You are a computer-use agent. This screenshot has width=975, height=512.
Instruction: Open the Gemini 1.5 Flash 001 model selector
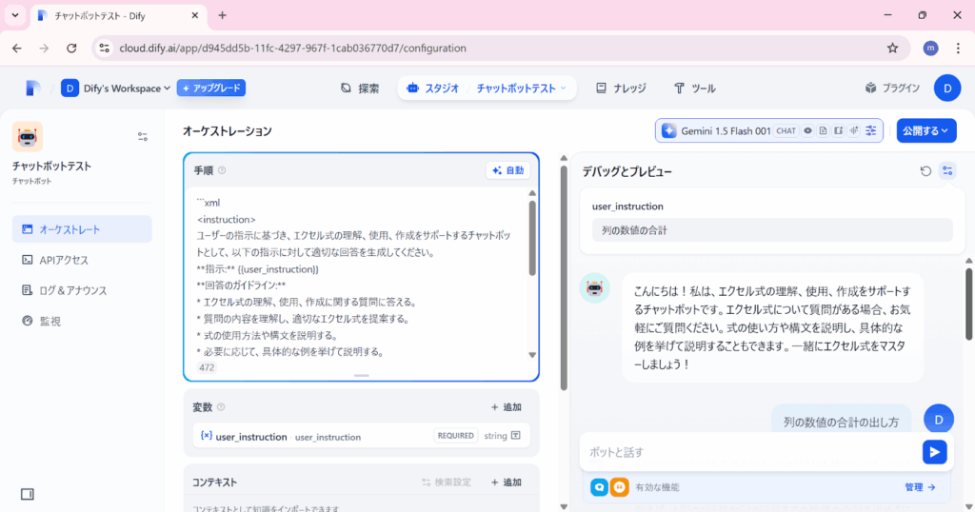(x=768, y=131)
